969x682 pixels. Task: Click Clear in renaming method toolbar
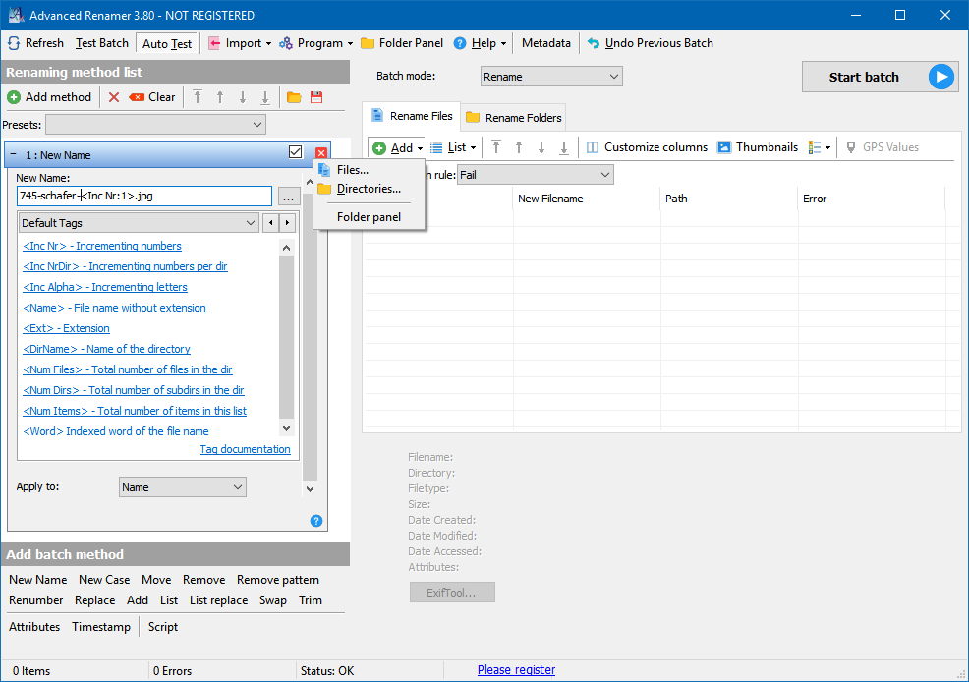[x=152, y=97]
